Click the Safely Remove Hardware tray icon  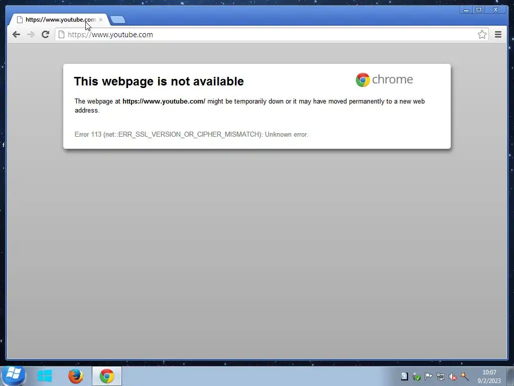(x=416, y=376)
